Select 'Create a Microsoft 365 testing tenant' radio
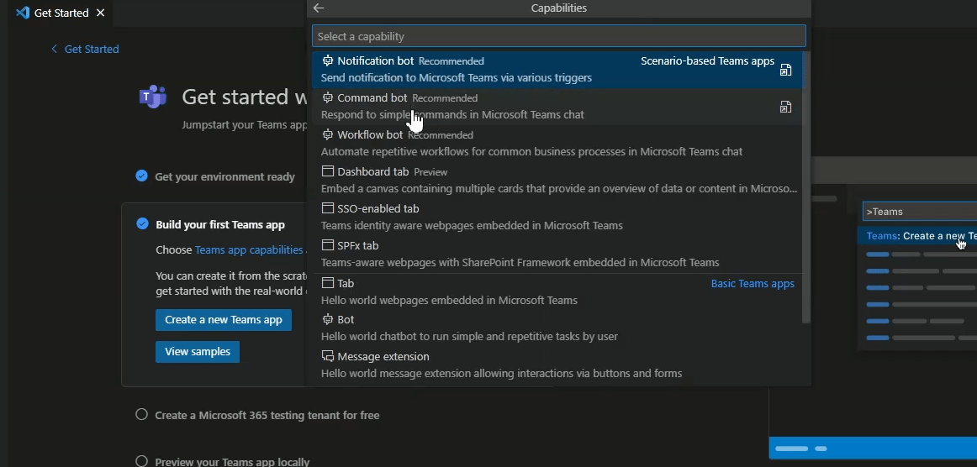 (141, 415)
